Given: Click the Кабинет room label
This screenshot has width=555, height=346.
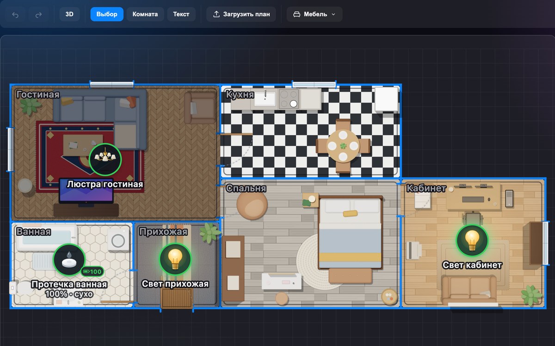Looking at the screenshot, I should 426,188.
